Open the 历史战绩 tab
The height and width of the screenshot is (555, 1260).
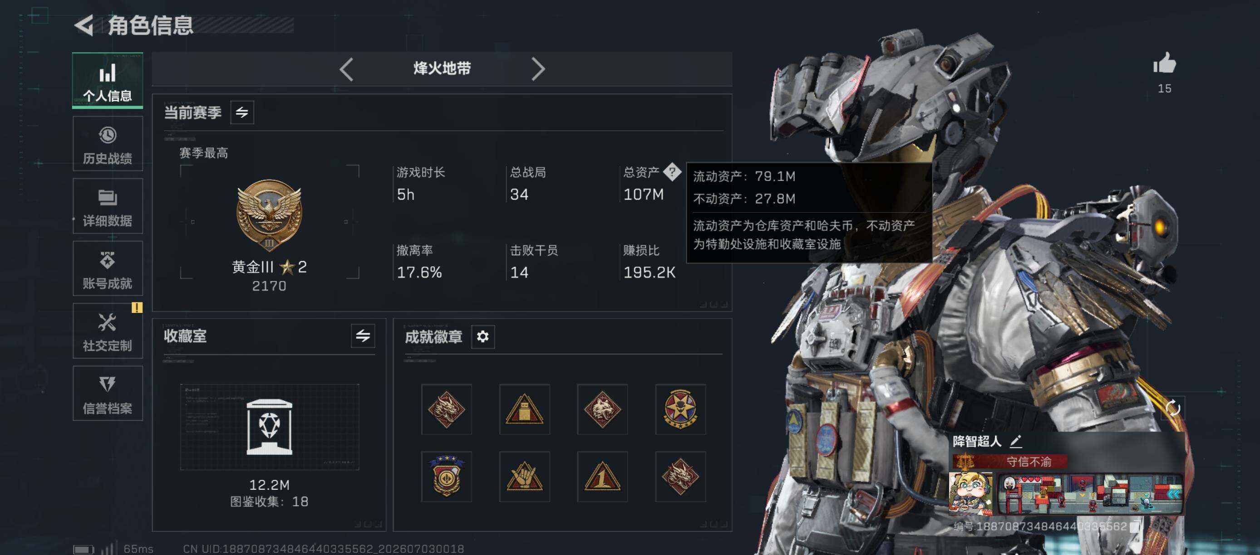(x=108, y=144)
